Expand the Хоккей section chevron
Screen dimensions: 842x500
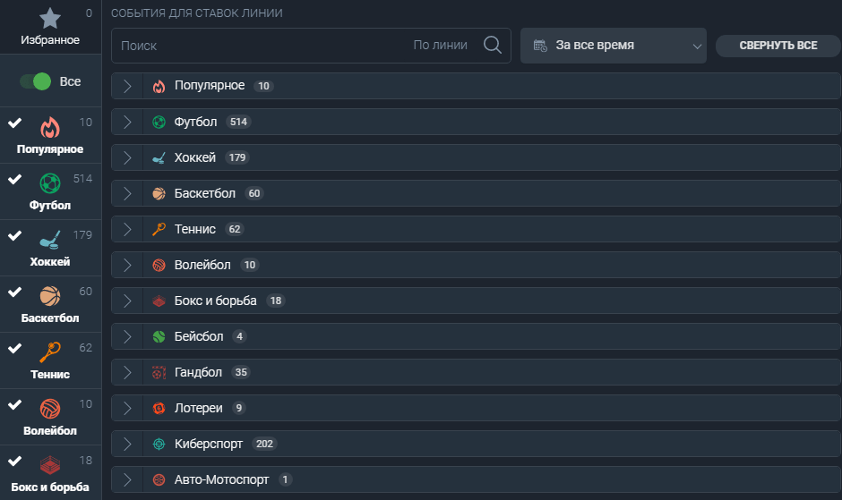[x=127, y=157]
